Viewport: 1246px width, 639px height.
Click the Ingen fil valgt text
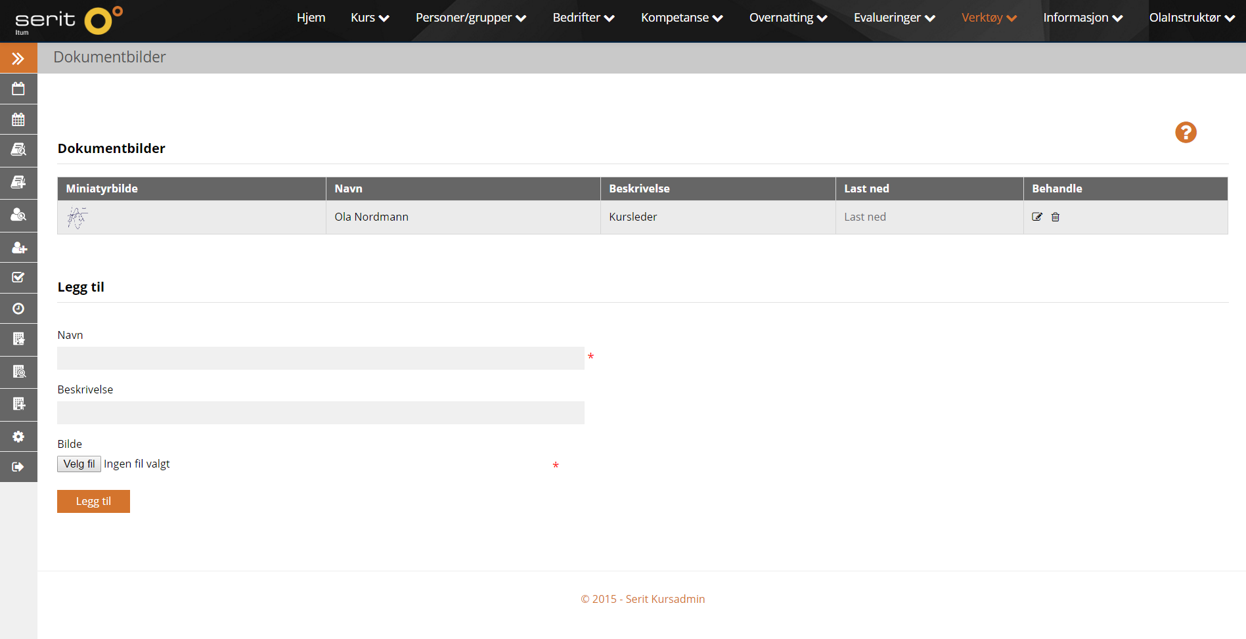(x=137, y=464)
